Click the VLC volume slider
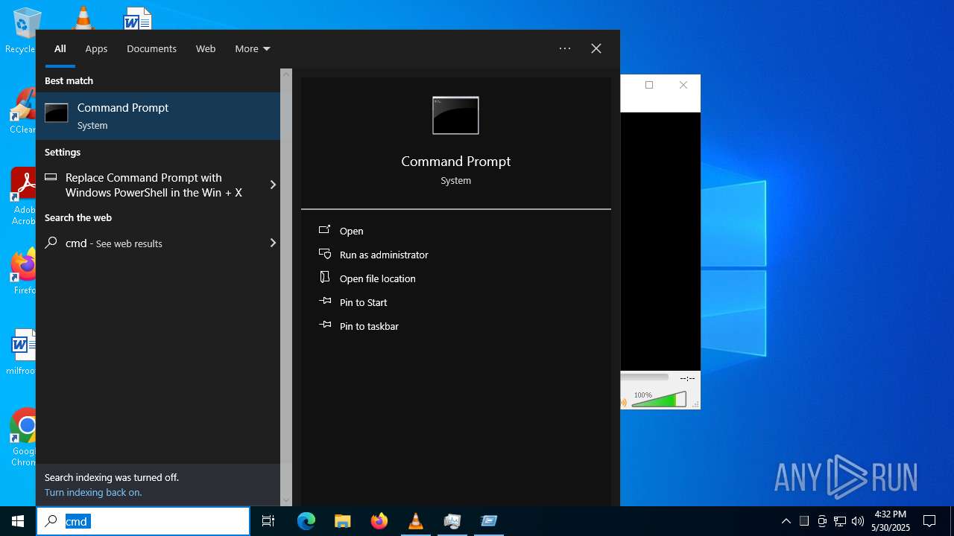The width and height of the screenshot is (954, 536). click(659, 400)
